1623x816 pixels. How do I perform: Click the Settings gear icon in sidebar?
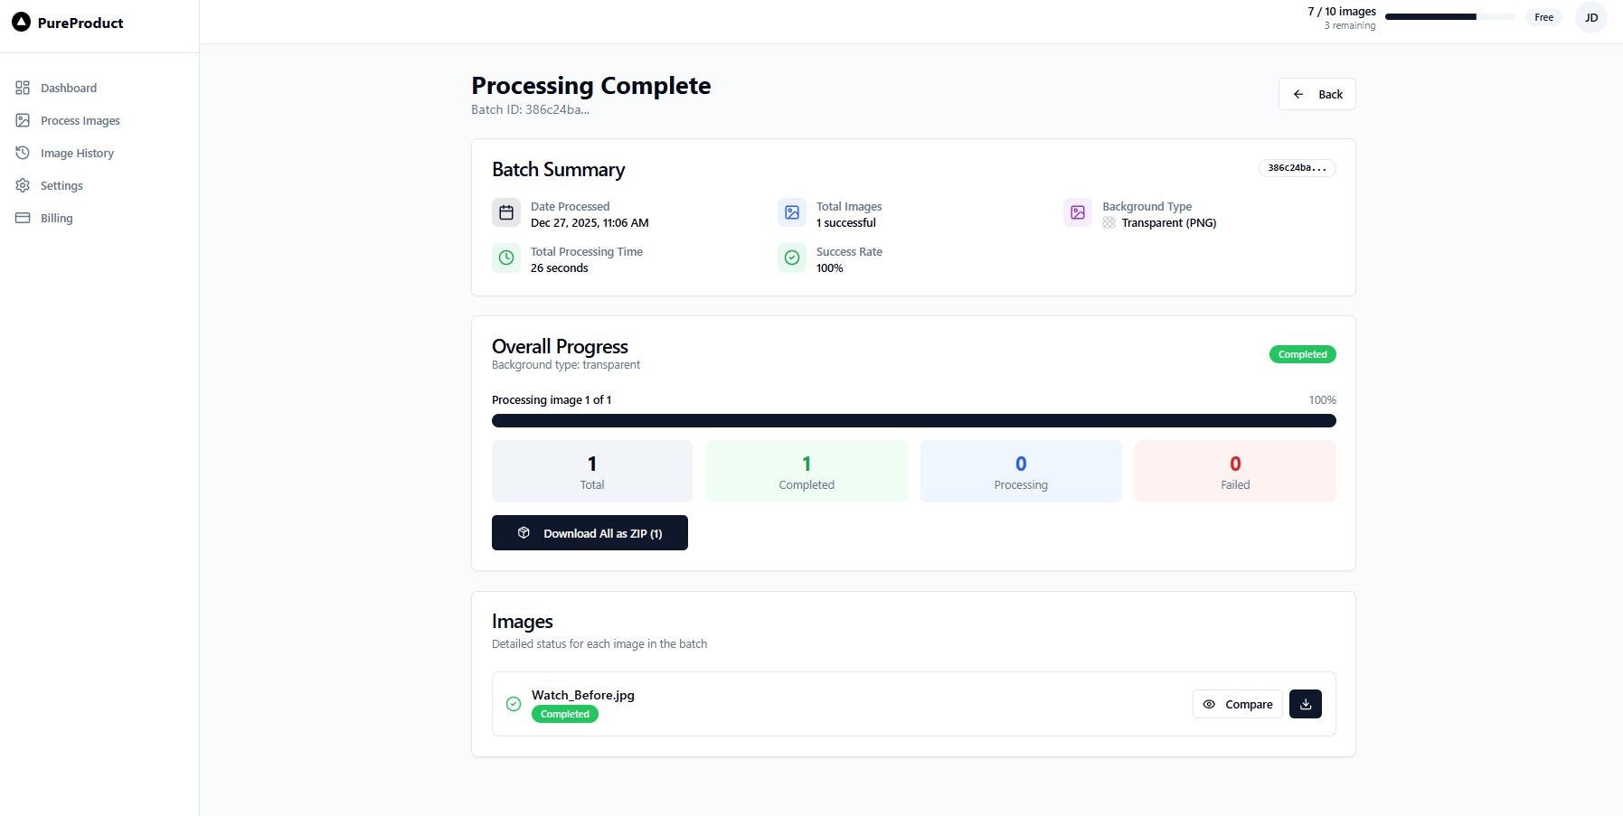point(23,185)
